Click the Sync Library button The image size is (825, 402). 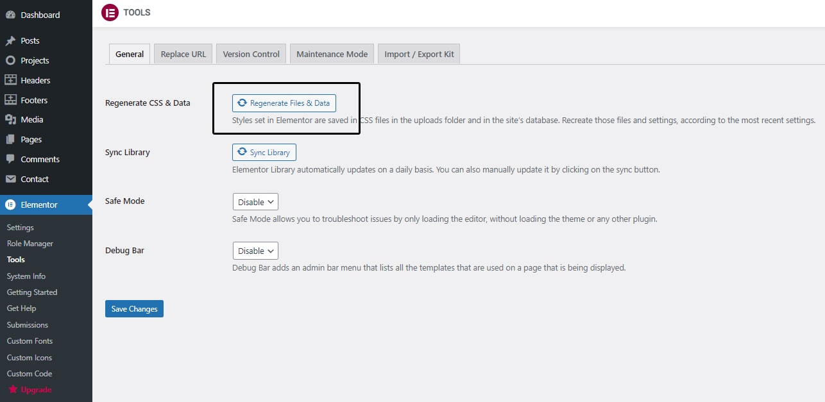click(x=264, y=153)
